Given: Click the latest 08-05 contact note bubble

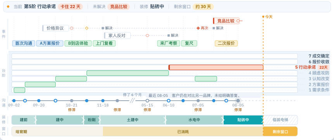Looking at the screenshot, I should pyautogui.click(x=203, y=95).
